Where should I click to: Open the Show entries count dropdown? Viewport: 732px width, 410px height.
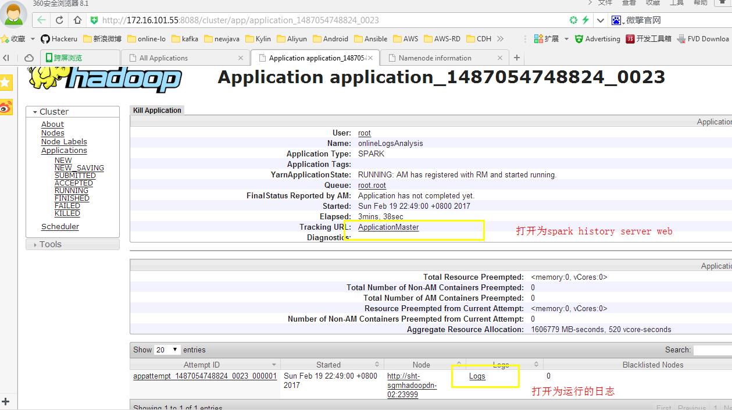point(167,350)
